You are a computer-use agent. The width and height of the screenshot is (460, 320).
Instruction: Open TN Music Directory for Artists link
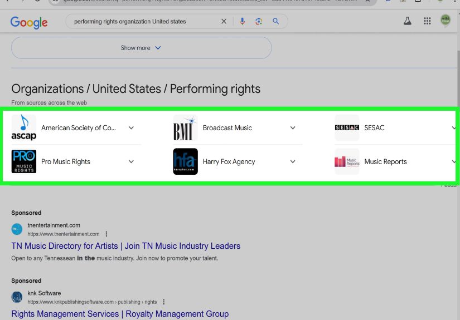pos(125,246)
